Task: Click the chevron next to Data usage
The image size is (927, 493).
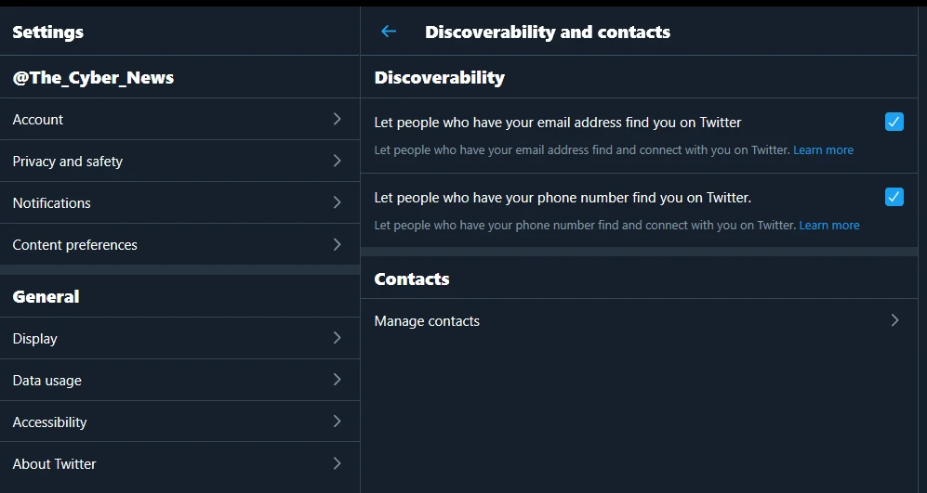Action: pos(337,380)
